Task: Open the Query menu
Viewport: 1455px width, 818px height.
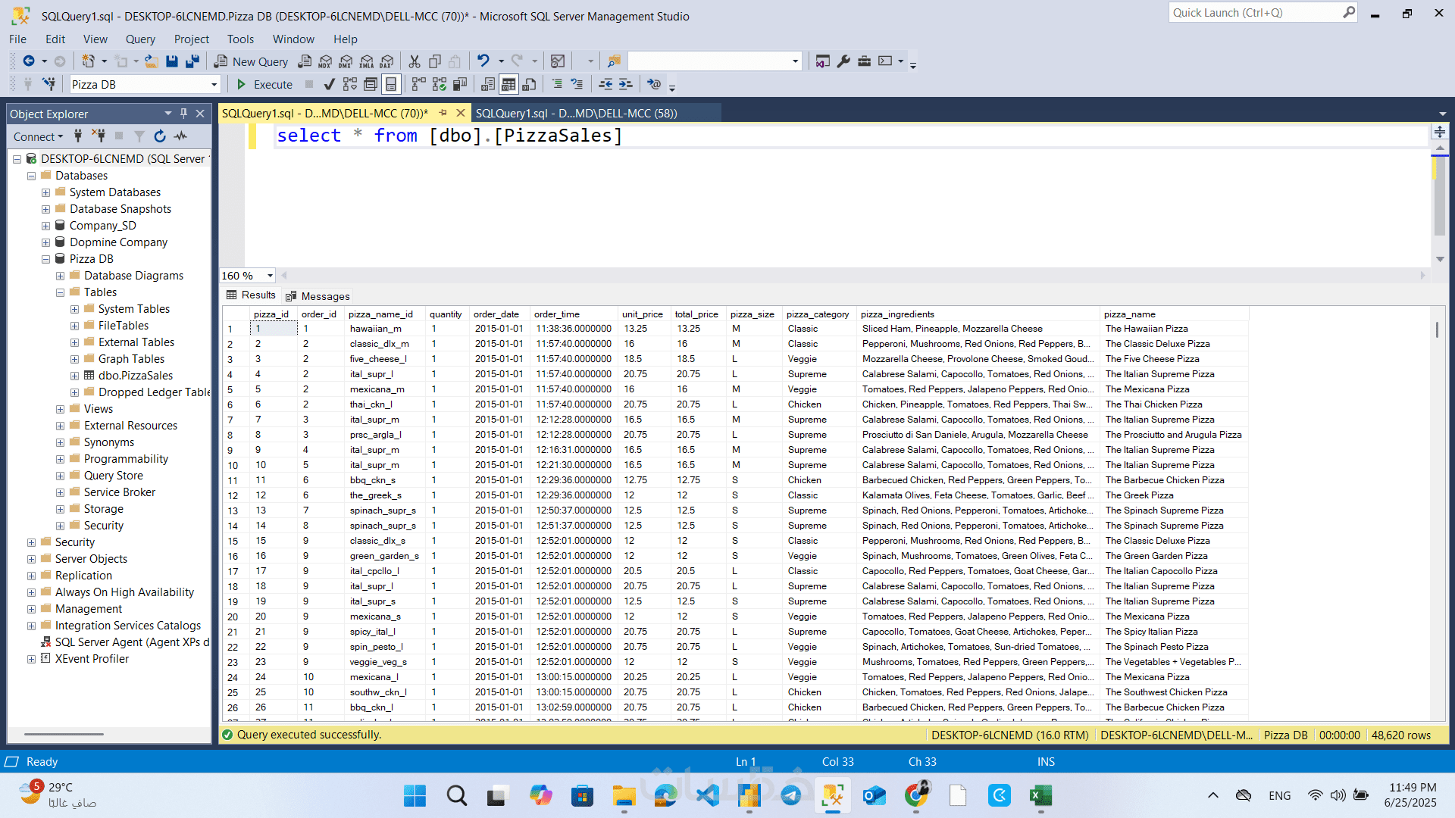Action: pos(140,39)
